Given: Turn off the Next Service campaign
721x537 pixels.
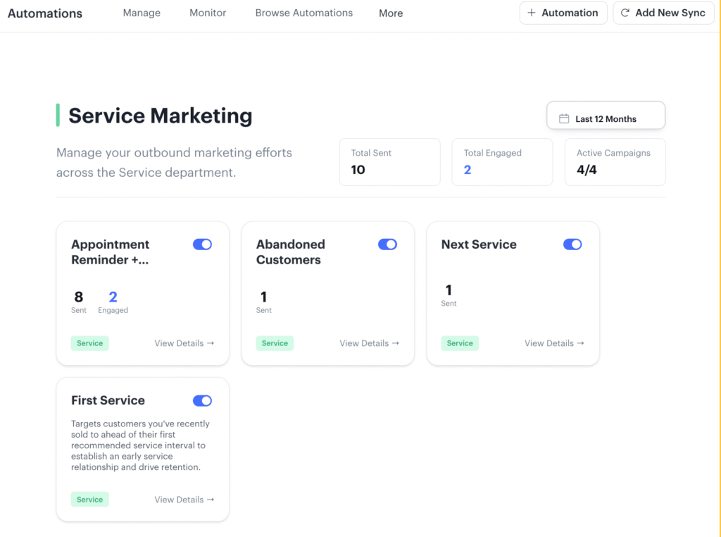Looking at the screenshot, I should (572, 245).
